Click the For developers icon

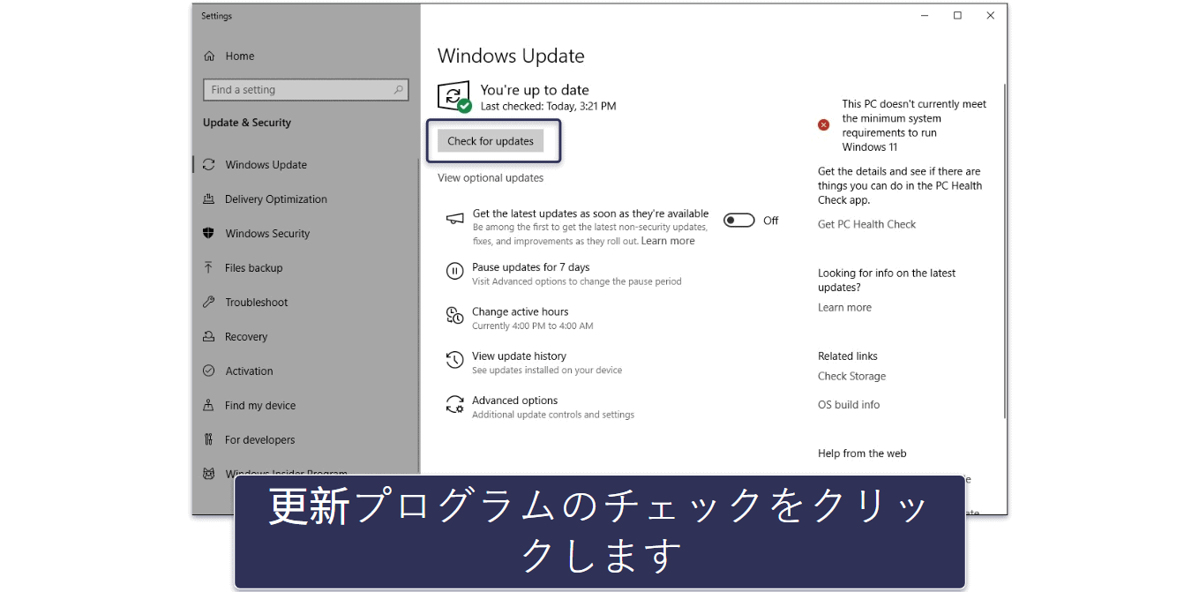(209, 440)
